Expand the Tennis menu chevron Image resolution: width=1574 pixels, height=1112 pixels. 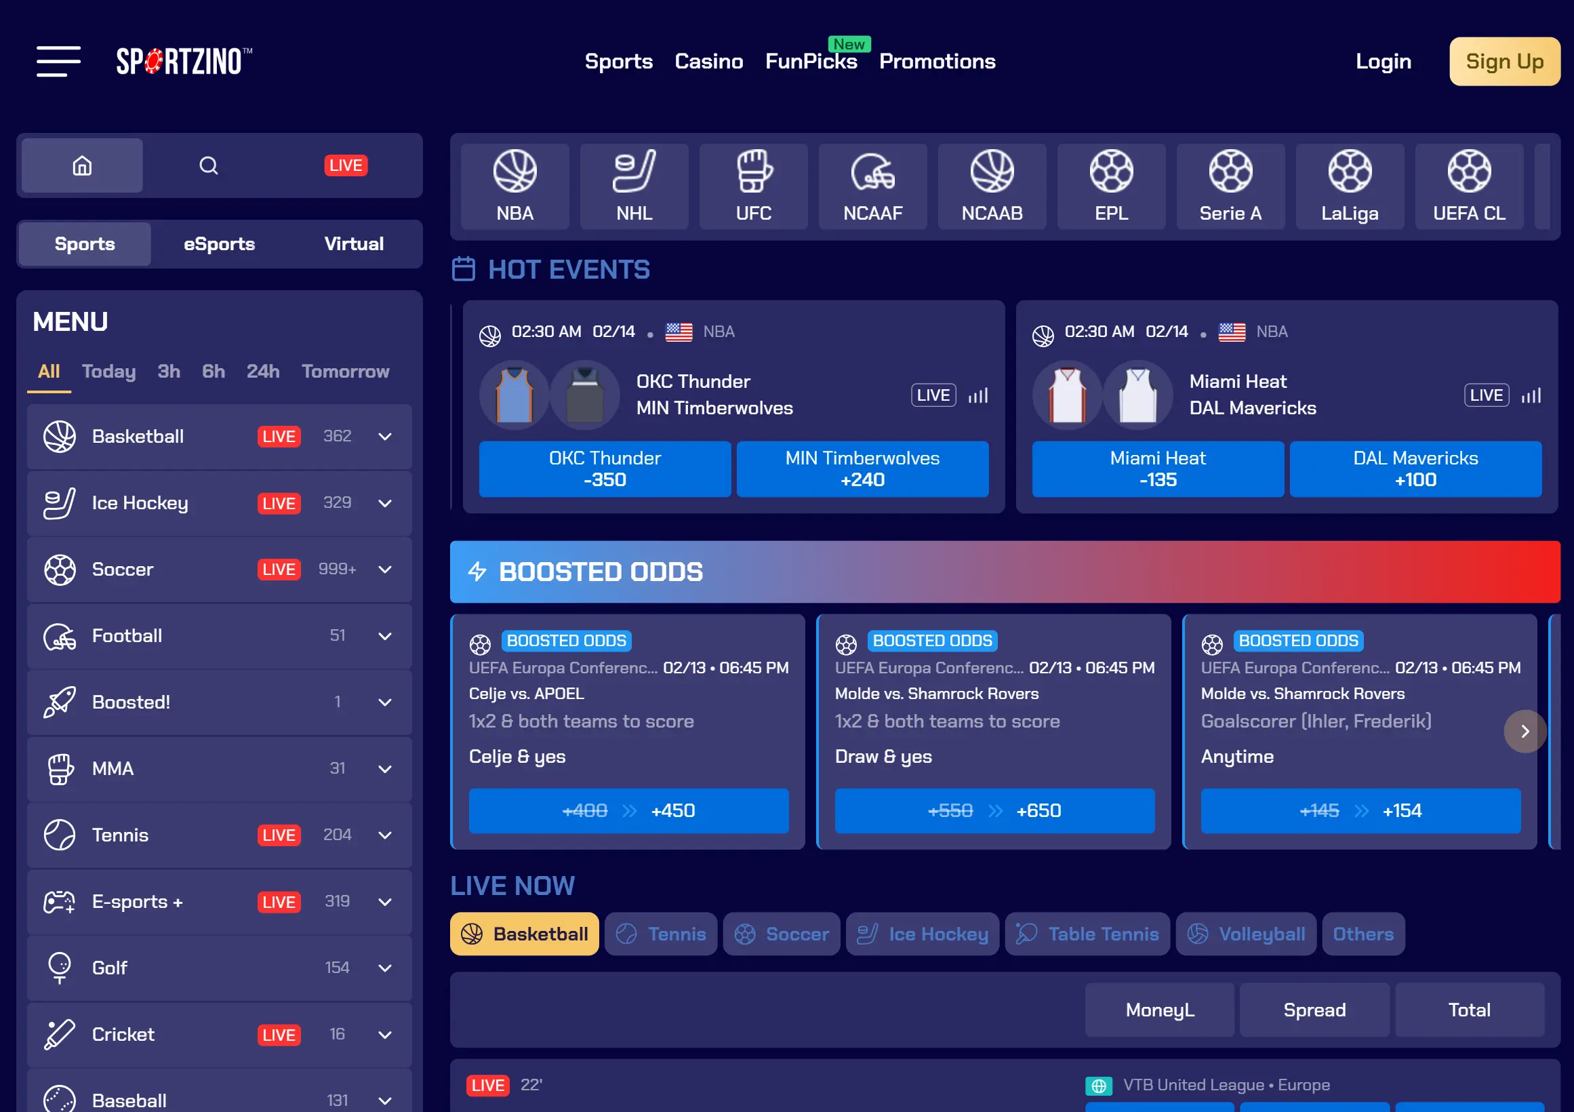pos(385,835)
